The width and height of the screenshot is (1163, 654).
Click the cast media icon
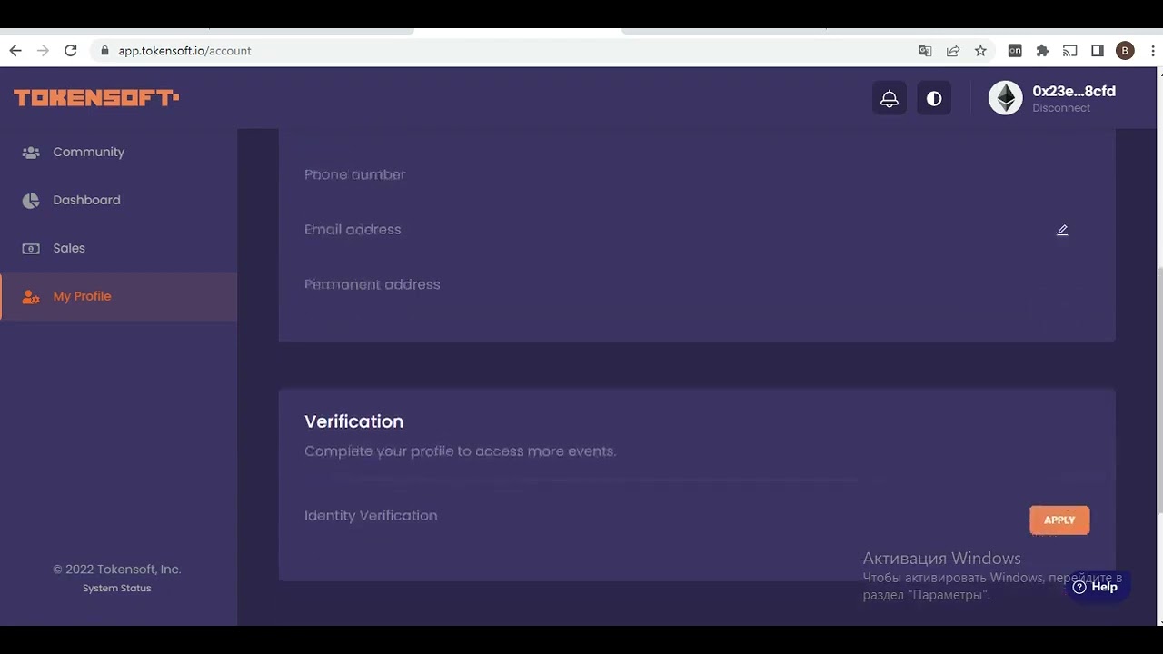click(x=1069, y=51)
